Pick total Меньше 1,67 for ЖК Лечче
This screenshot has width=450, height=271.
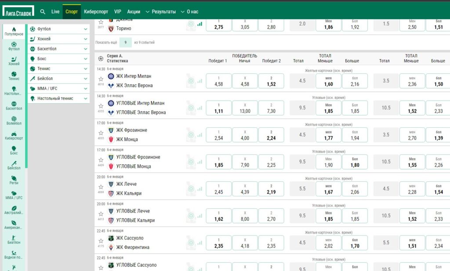(329, 189)
